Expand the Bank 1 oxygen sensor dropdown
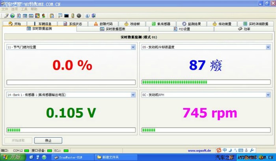Screen dimensions: 276x161 point(133,95)
